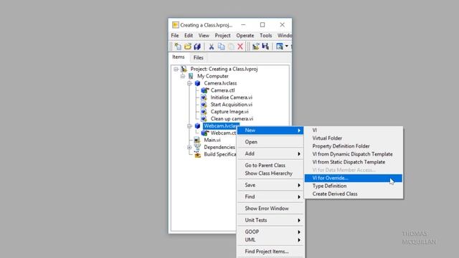Image resolution: width=459 pixels, height=258 pixels.
Task: Click the Resolve Conflicts toolbar icon
Action: tap(255, 46)
